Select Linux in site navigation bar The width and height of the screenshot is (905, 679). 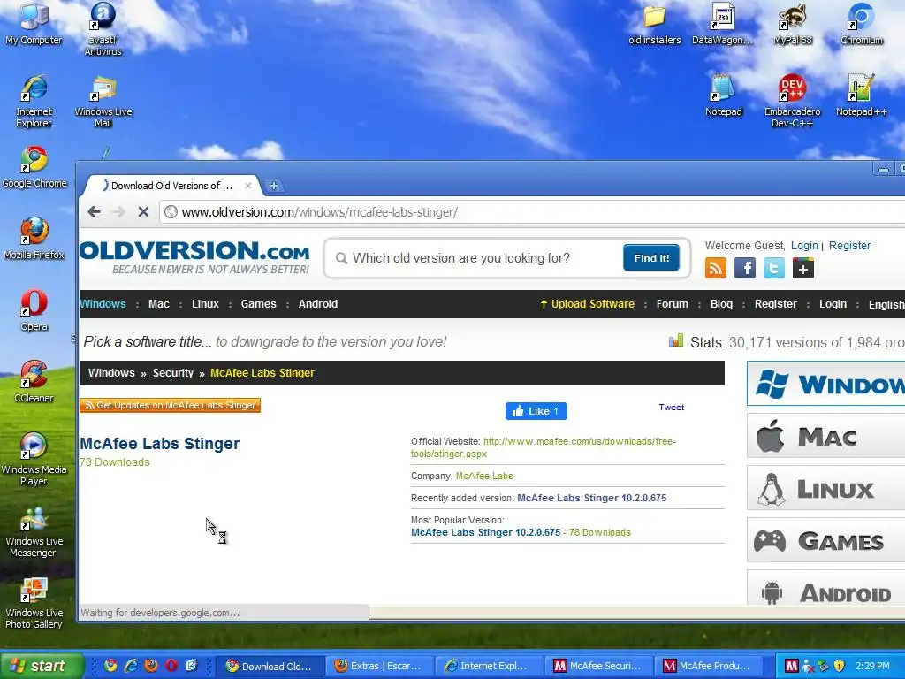pos(205,304)
